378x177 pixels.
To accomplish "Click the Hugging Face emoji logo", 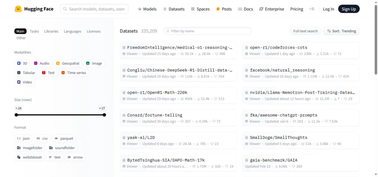I will pos(18,9).
